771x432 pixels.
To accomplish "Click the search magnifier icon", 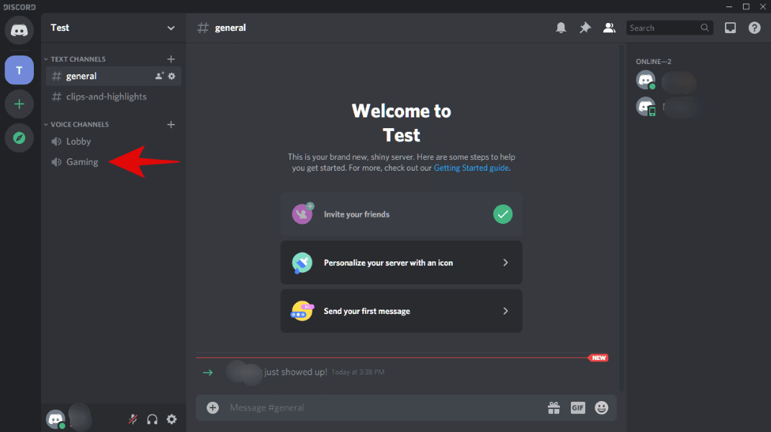I will (x=705, y=27).
